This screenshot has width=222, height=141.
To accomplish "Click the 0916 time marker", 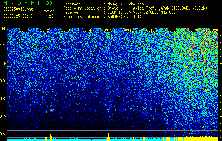I will [129, 30].
